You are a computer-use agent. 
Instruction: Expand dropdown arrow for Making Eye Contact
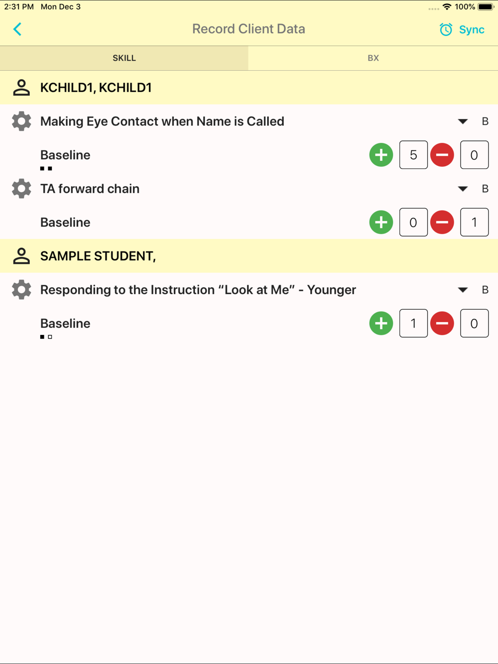(x=463, y=121)
